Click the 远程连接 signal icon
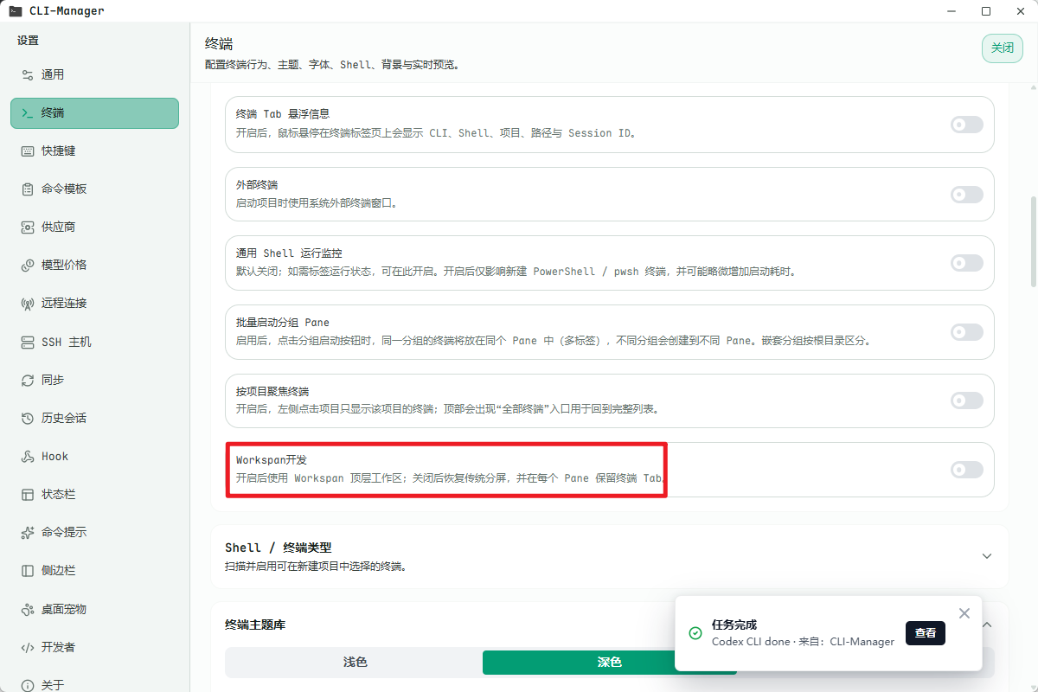 coord(27,304)
